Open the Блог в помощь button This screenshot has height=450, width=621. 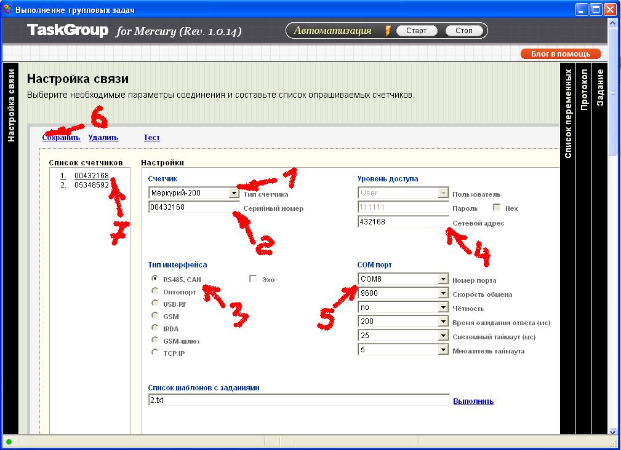pyautogui.click(x=561, y=53)
